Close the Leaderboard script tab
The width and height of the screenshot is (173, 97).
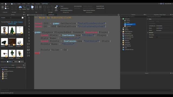point(55,15)
